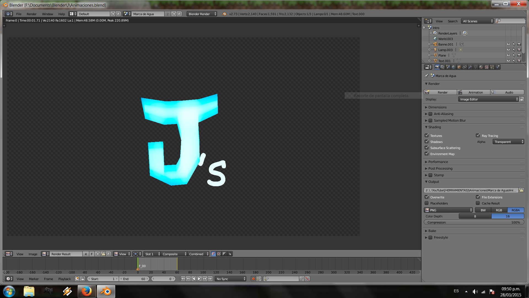Viewport: 529px width, 298px height.
Task: Open the Particles properties tab
Action: 492,67
